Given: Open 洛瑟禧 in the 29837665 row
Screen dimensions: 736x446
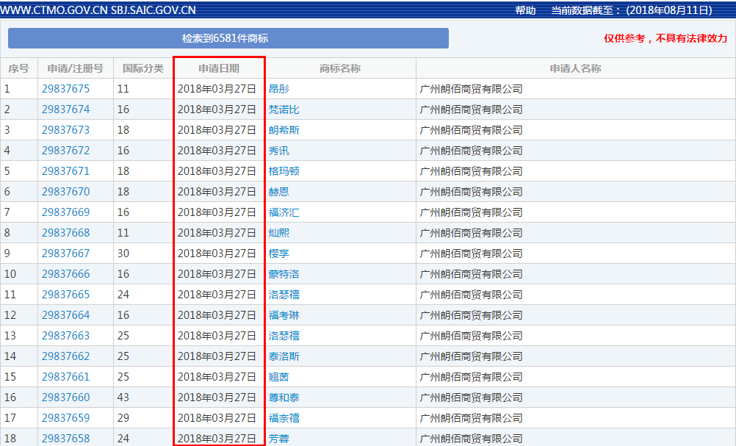Looking at the screenshot, I should (x=284, y=295).
